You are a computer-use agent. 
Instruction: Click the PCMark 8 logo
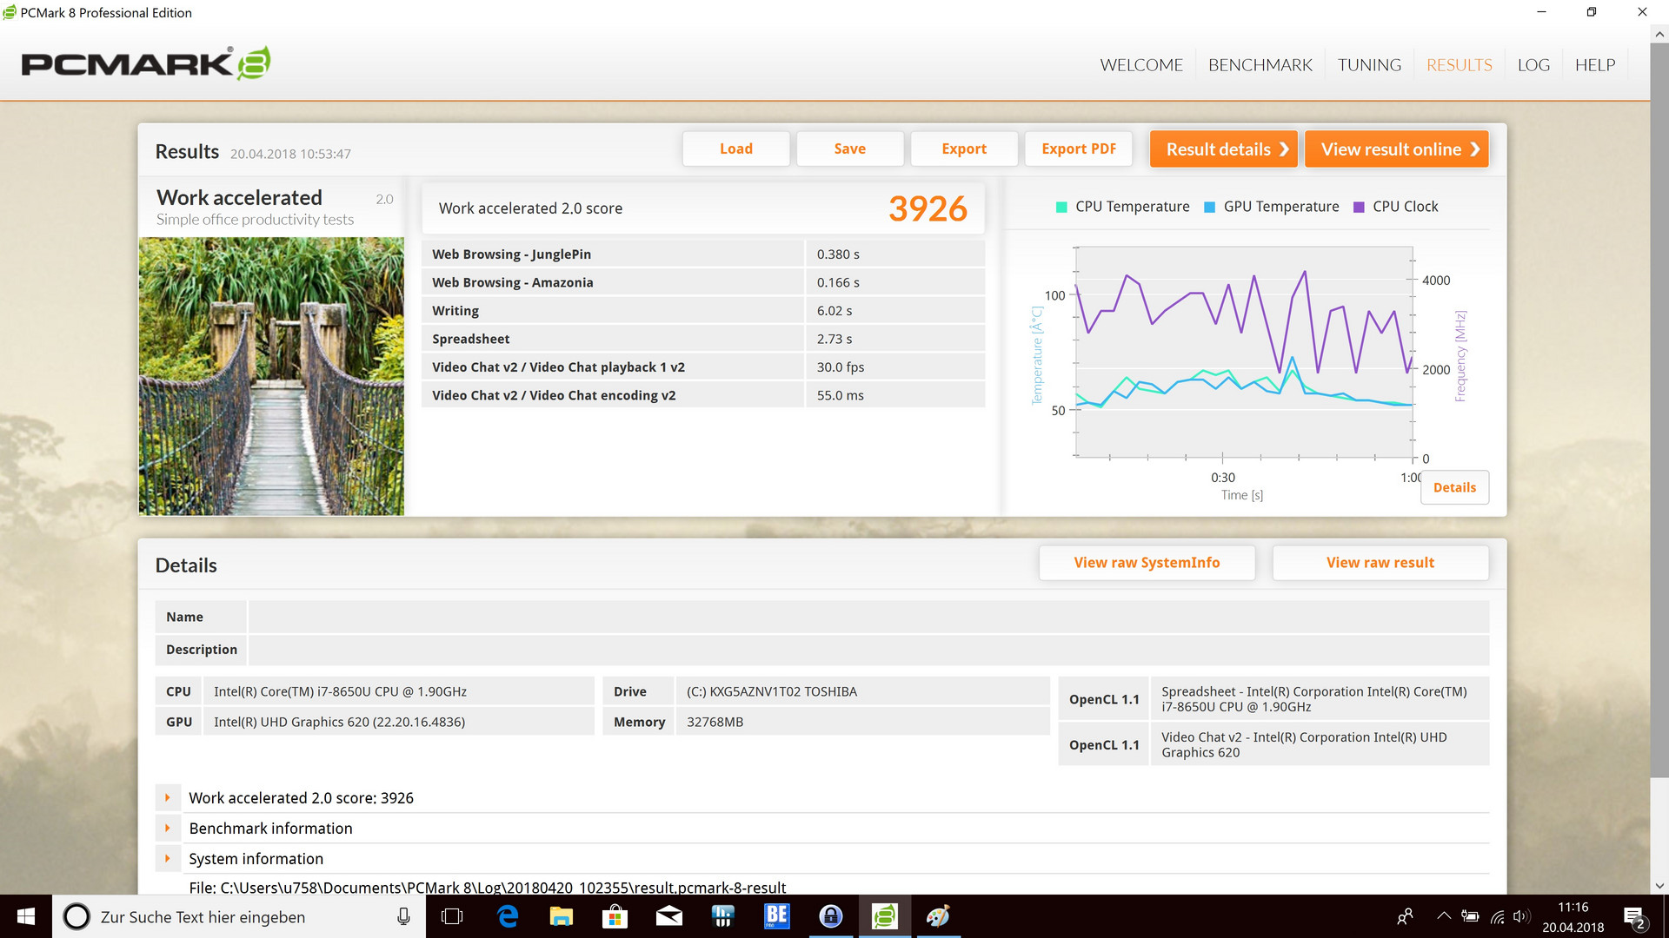[145, 63]
